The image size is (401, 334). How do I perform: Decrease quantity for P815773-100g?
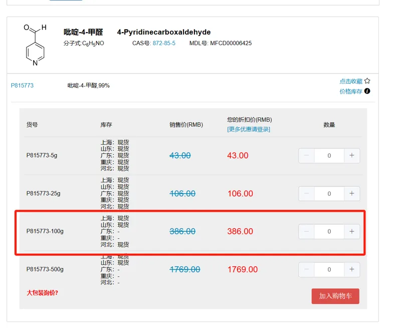[x=306, y=231]
